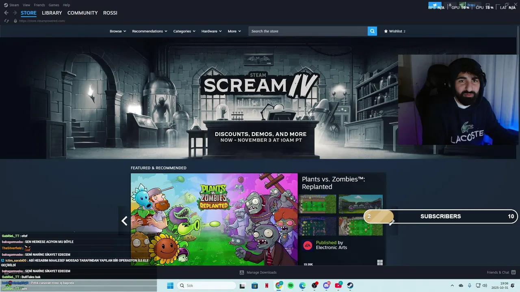Image resolution: width=520 pixels, height=292 pixels.
Task: Reload the store page
Action: [x=6, y=21]
